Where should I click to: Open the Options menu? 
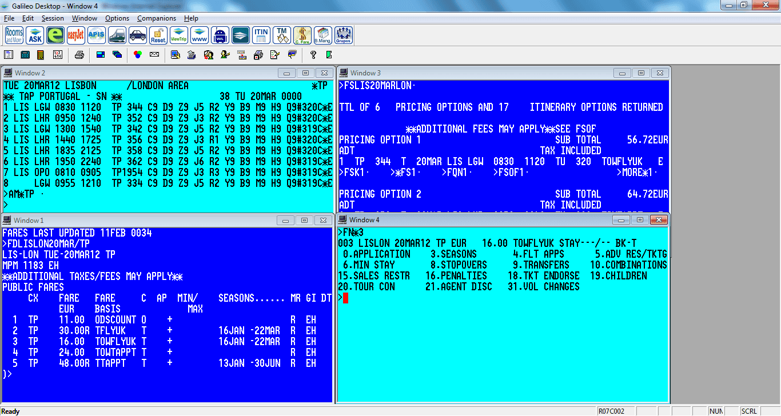(x=117, y=18)
